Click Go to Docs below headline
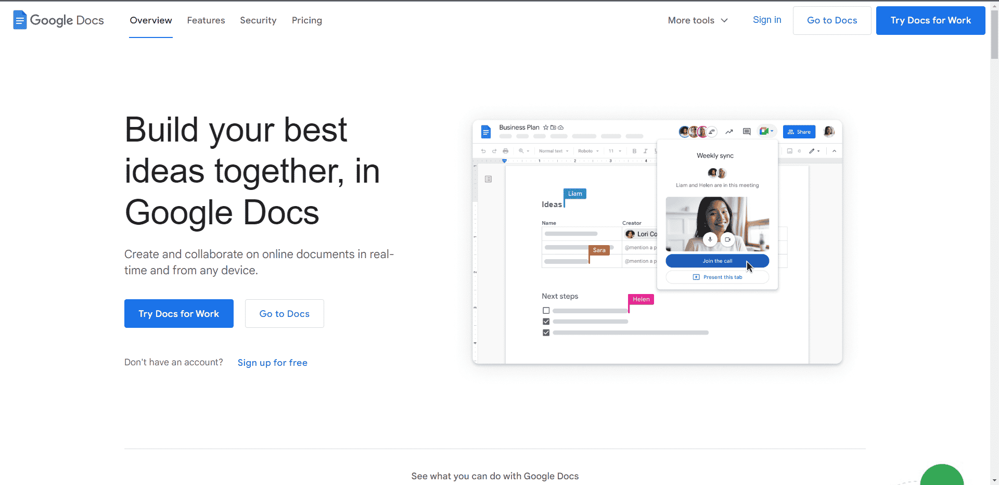Image resolution: width=999 pixels, height=485 pixels. [x=285, y=313]
